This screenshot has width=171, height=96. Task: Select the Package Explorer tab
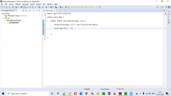[9, 11]
